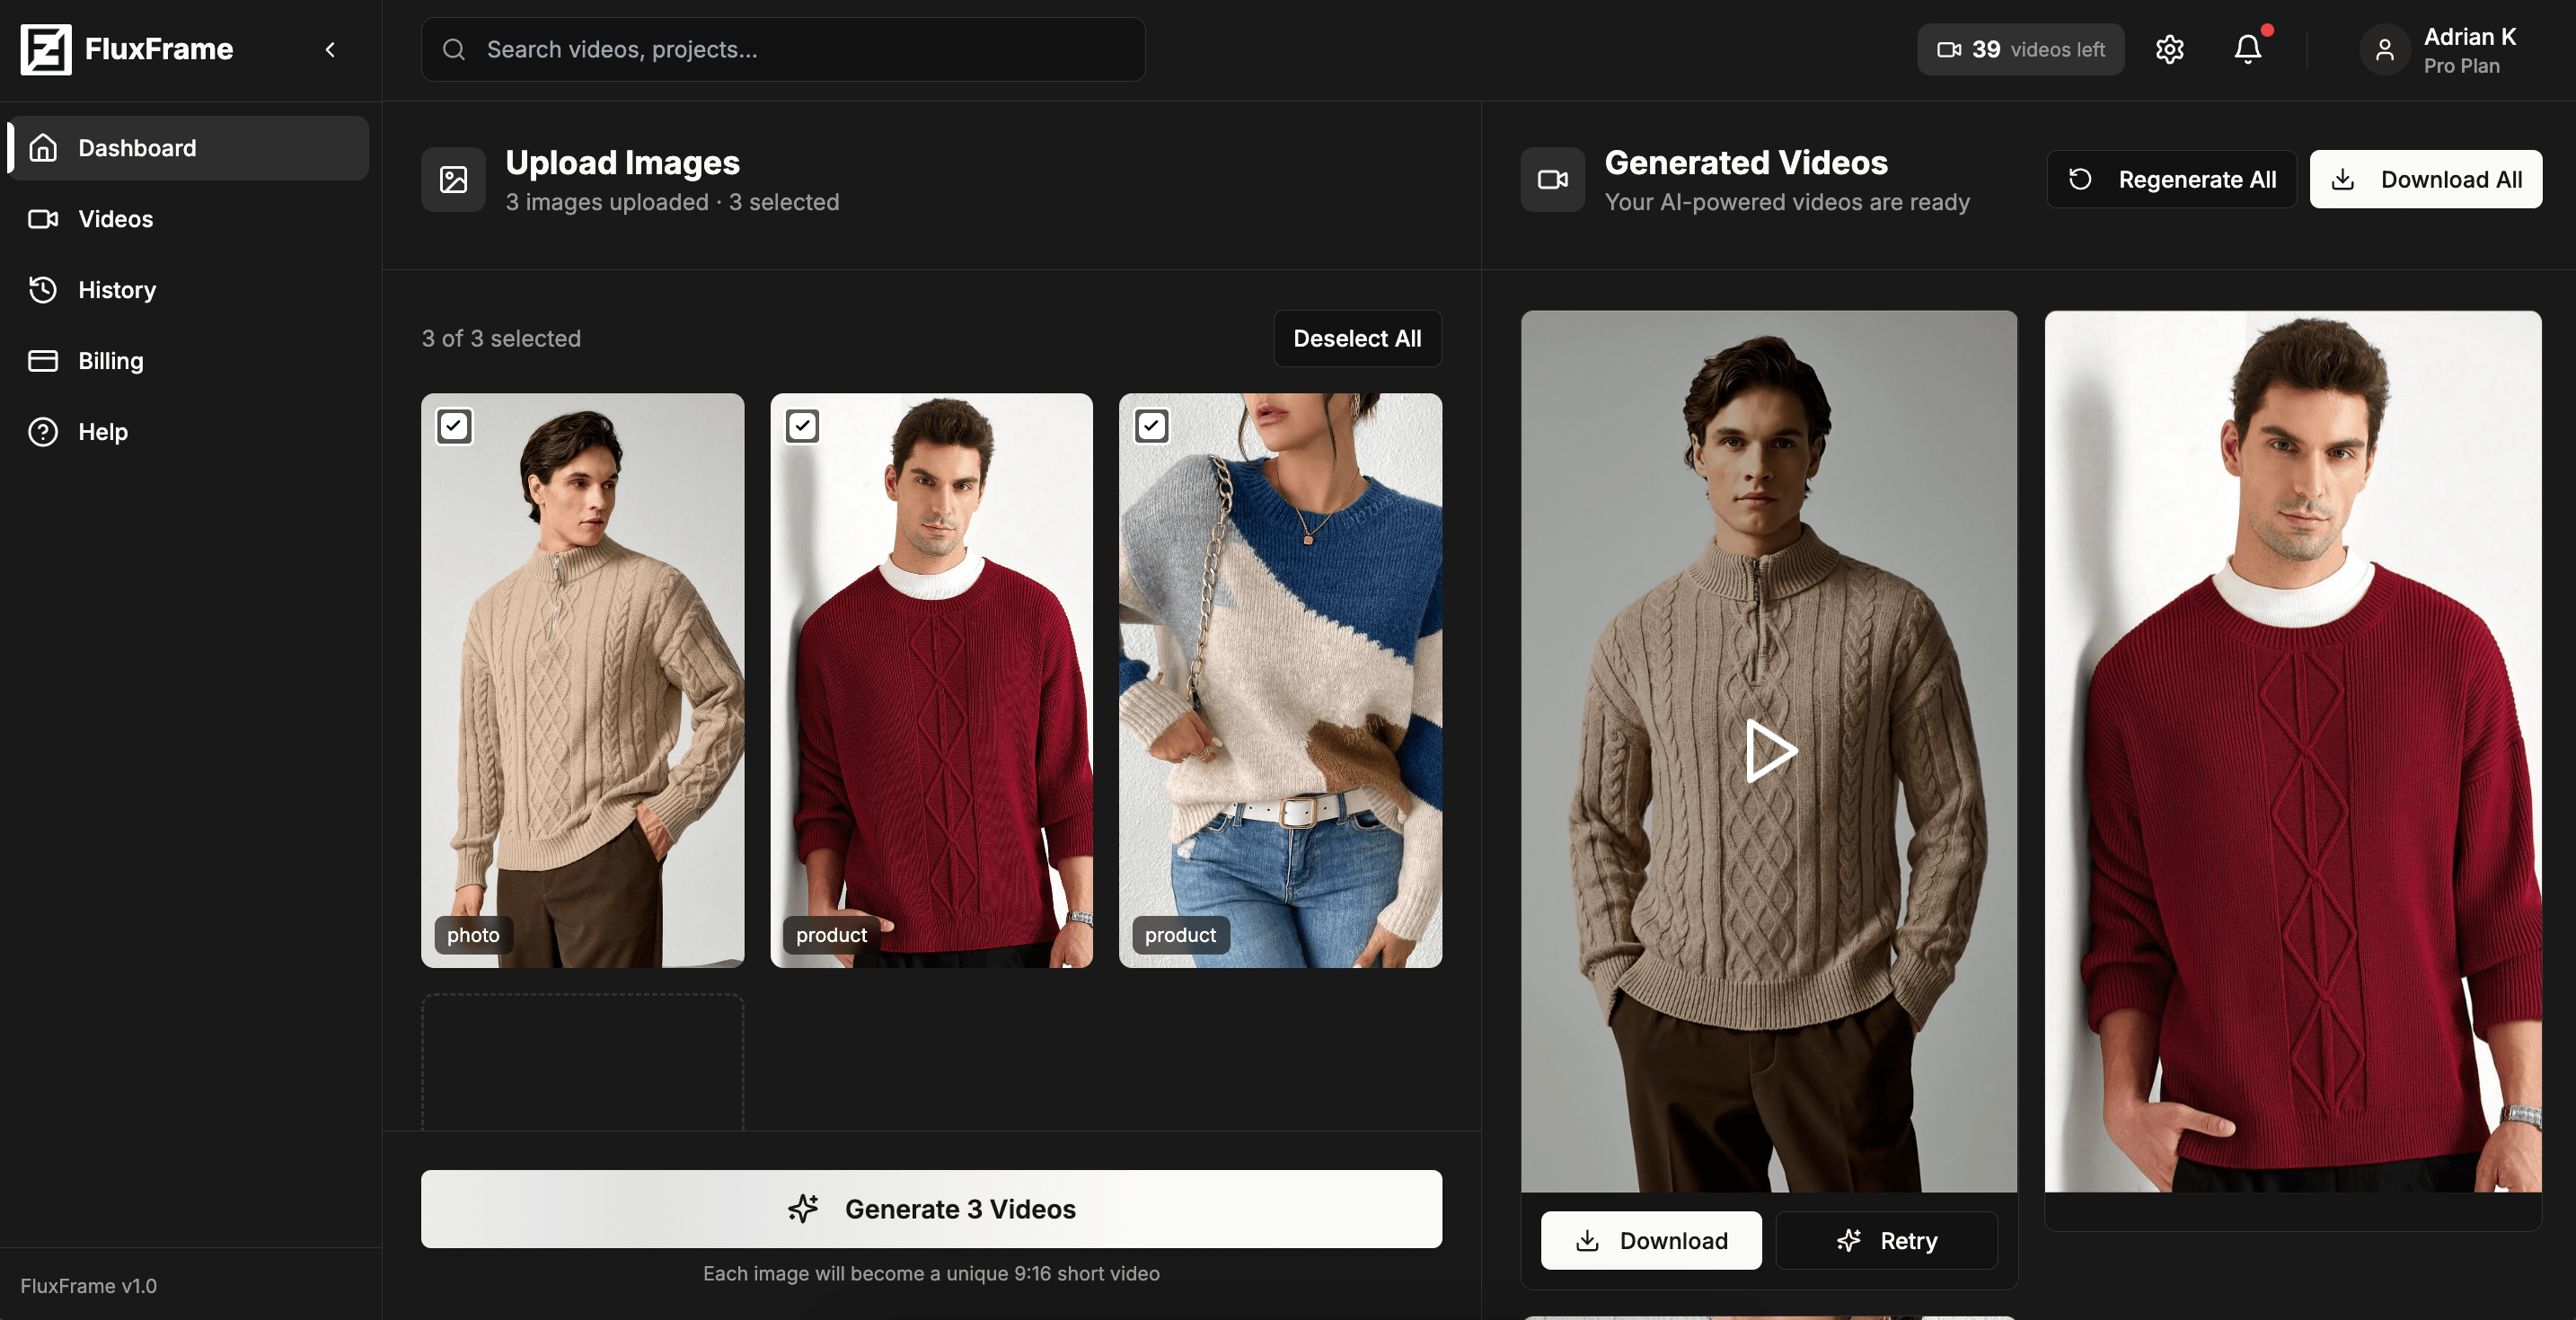Play the beige sweater generated video
The image size is (2576, 1320).
coord(1769,750)
